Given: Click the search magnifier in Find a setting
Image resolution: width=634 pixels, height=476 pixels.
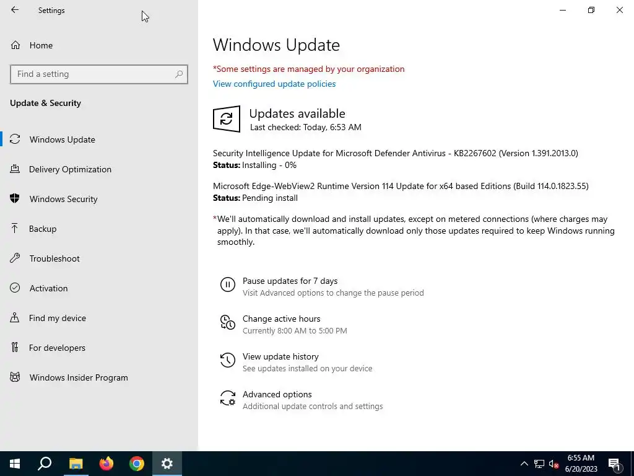Looking at the screenshot, I should point(179,74).
